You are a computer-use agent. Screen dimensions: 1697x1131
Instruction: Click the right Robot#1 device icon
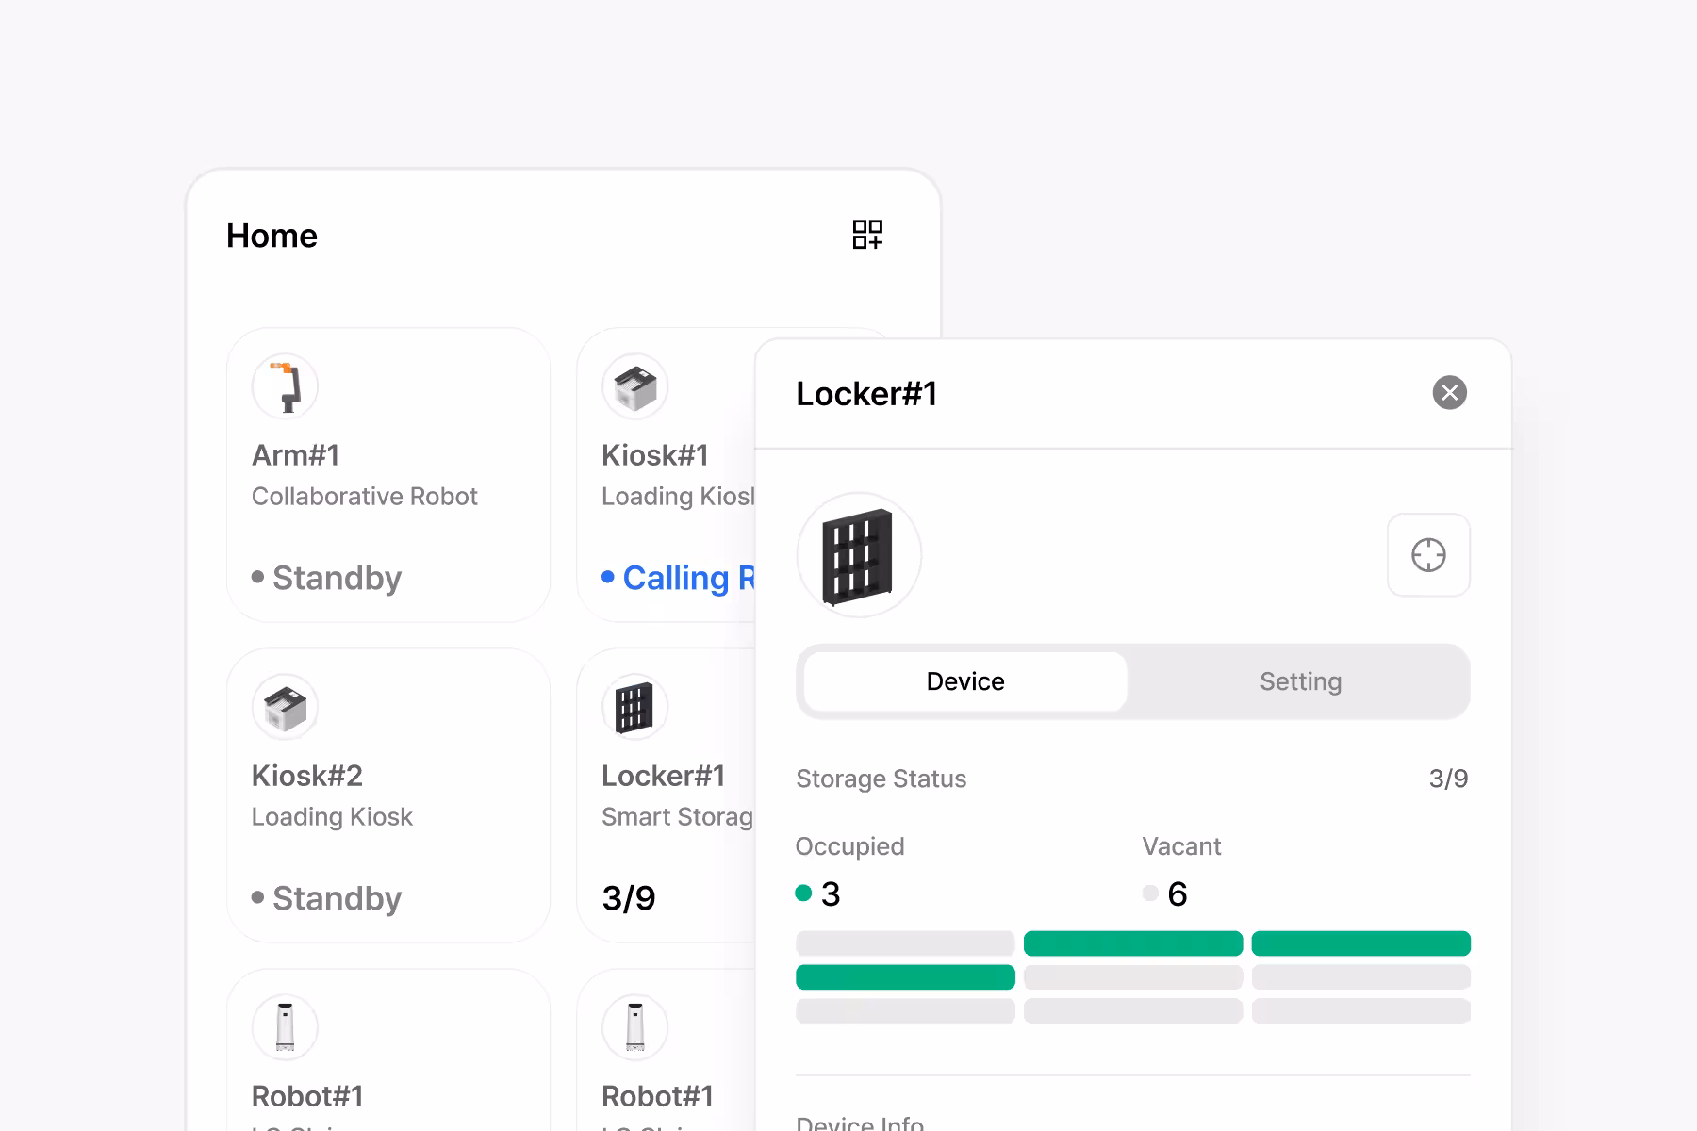point(634,1027)
